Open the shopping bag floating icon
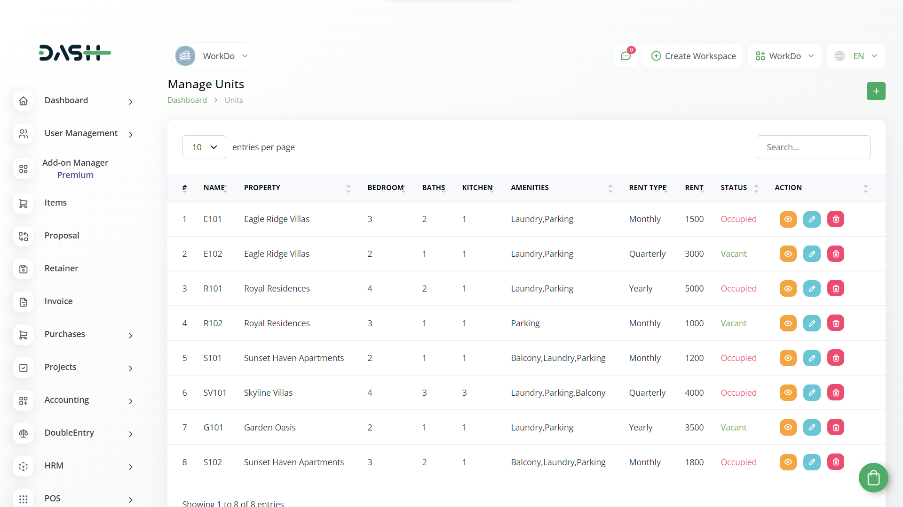The height and width of the screenshot is (507, 903). point(873,478)
